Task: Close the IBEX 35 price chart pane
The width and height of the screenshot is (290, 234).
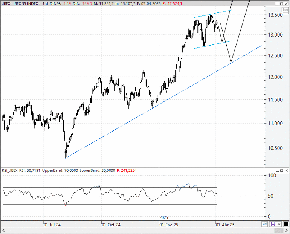Action: pyautogui.click(x=286, y=3)
